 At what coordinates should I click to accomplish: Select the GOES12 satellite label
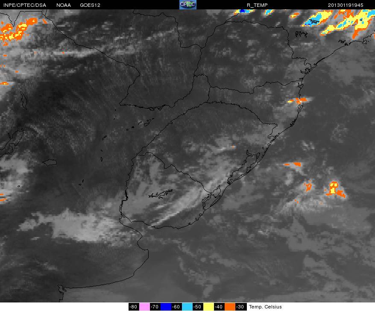tap(90, 5)
